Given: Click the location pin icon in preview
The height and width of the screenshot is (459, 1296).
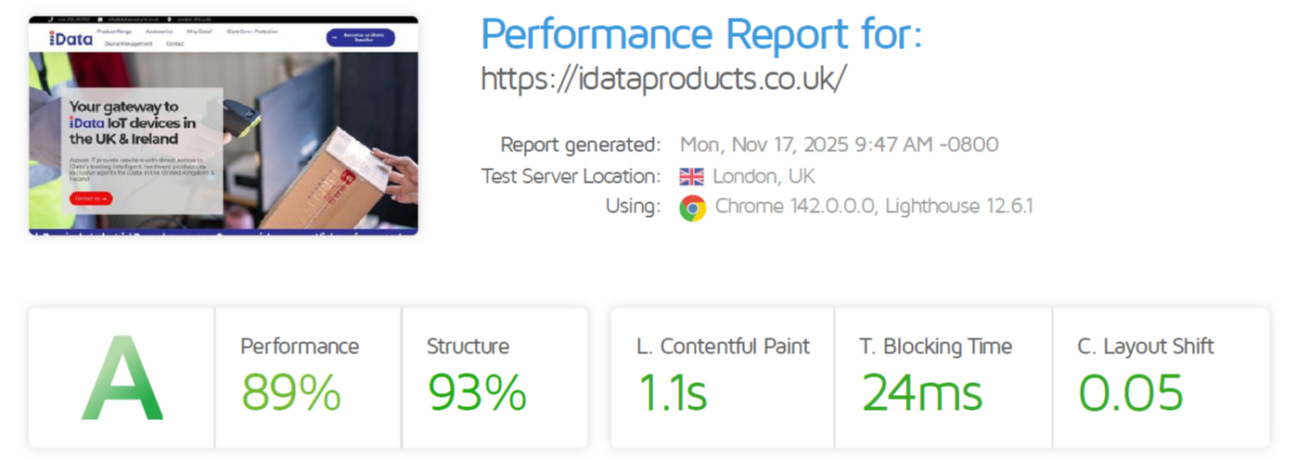Looking at the screenshot, I should [169, 19].
